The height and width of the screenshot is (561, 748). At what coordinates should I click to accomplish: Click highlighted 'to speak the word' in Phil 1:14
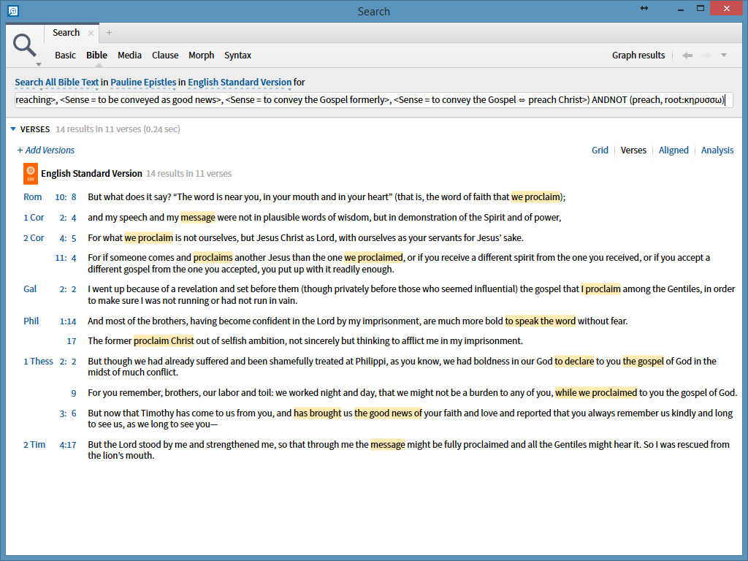(541, 321)
